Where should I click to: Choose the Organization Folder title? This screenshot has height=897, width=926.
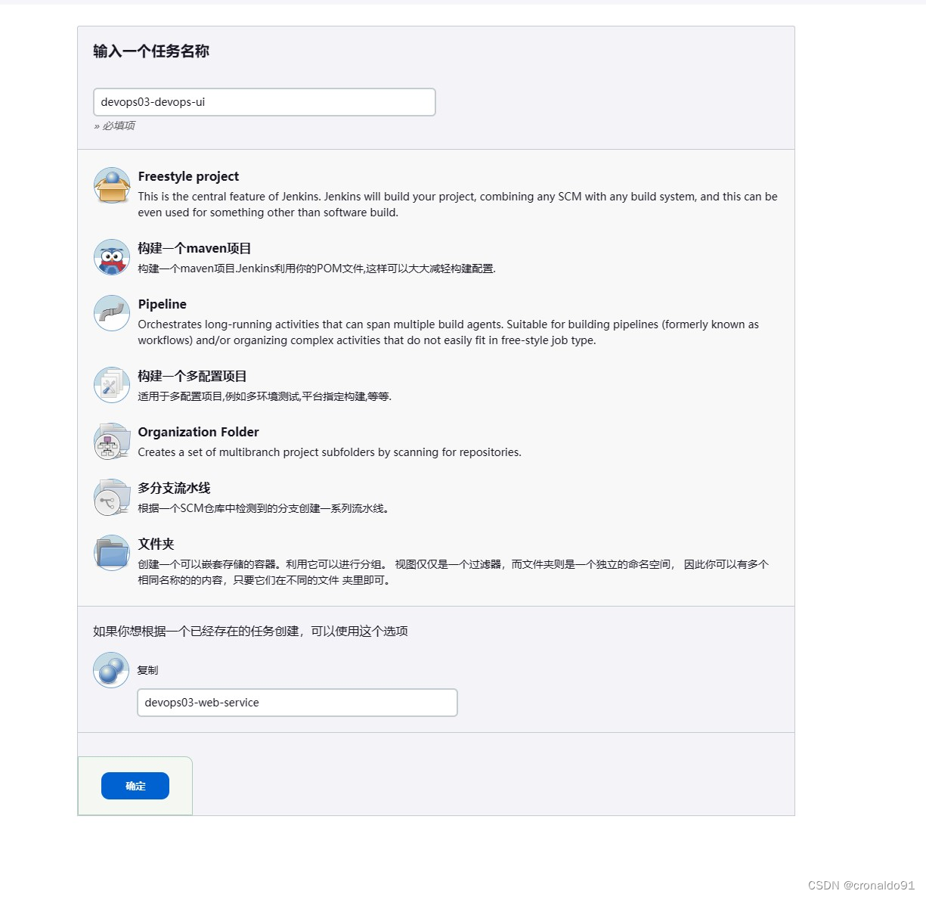pyautogui.click(x=198, y=432)
